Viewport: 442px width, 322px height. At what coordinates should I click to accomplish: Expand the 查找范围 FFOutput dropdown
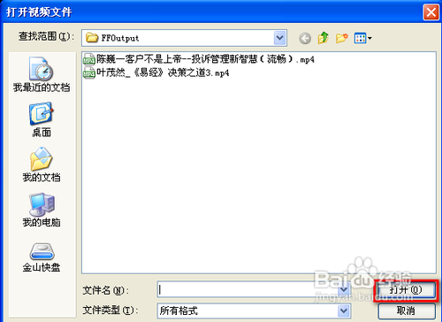pos(279,38)
